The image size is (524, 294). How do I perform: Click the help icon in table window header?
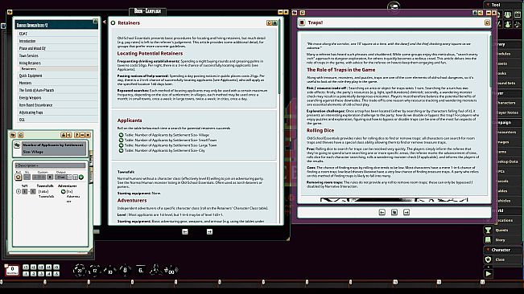pyautogui.click(x=76, y=135)
